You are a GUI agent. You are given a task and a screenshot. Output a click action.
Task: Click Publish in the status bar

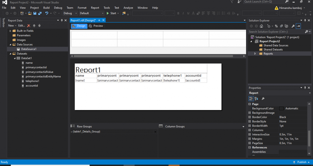[x=301, y=162]
